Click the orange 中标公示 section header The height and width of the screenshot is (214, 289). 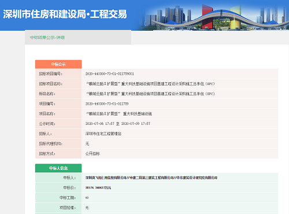[58, 64]
